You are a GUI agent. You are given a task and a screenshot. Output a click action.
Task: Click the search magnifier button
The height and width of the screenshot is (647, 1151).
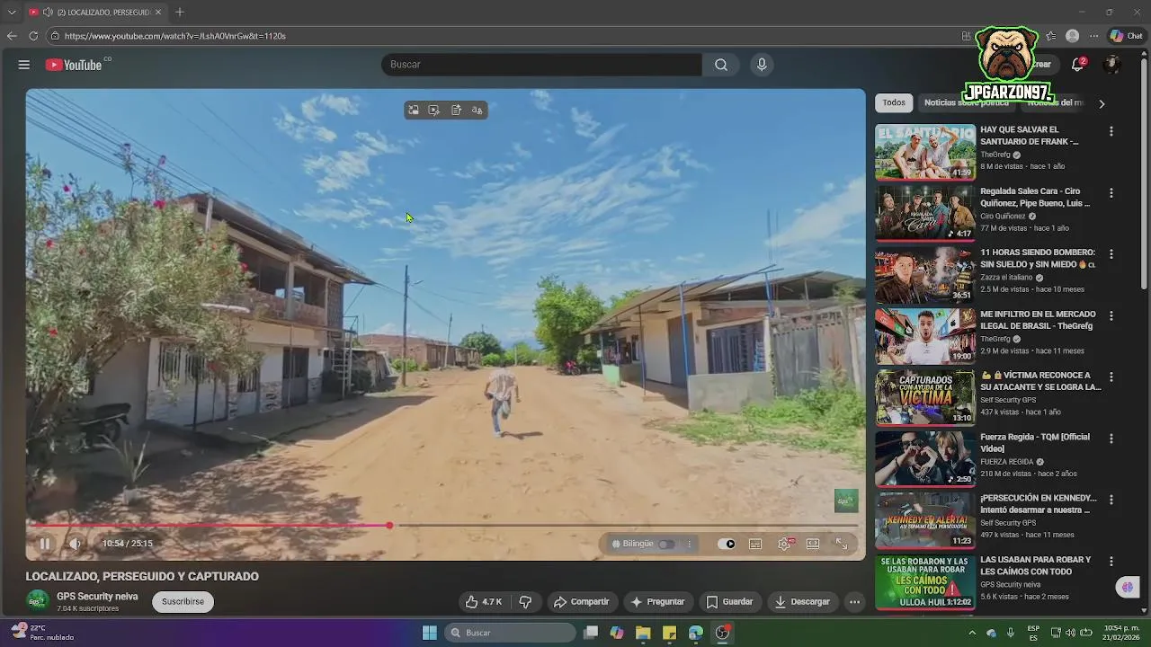721,65
